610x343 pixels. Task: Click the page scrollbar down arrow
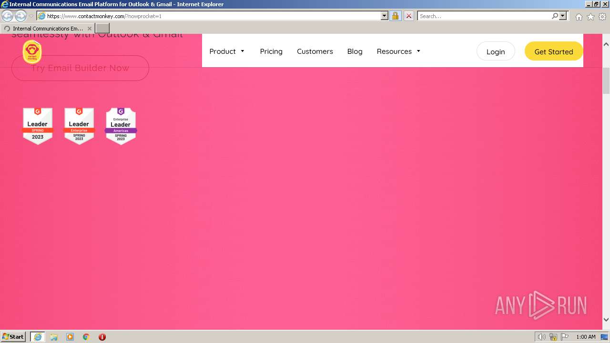tap(606, 320)
